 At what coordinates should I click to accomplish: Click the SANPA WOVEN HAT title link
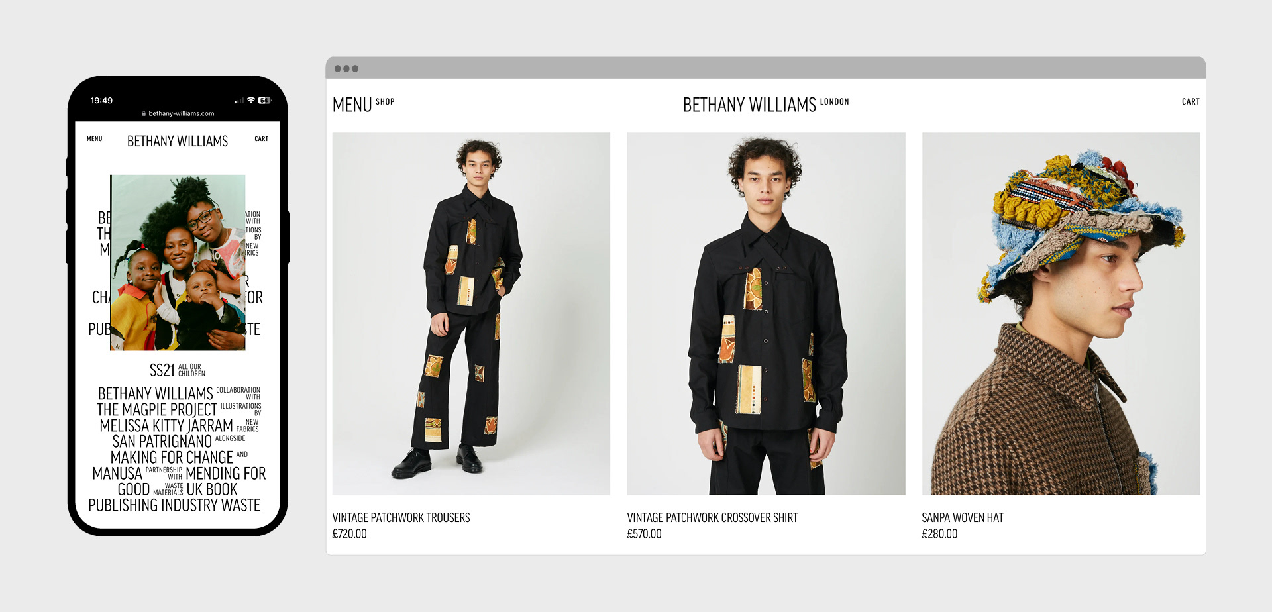click(963, 518)
